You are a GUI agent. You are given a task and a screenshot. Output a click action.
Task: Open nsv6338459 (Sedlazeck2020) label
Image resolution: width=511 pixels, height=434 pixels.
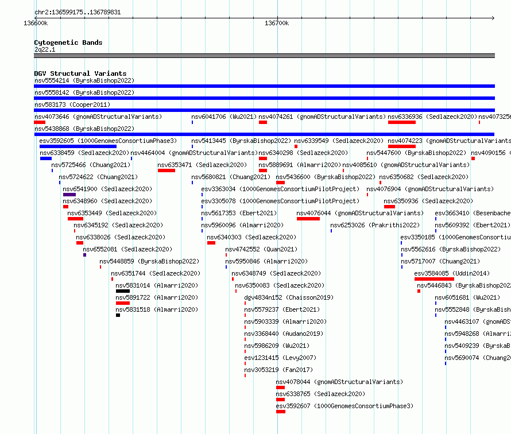pos(84,153)
